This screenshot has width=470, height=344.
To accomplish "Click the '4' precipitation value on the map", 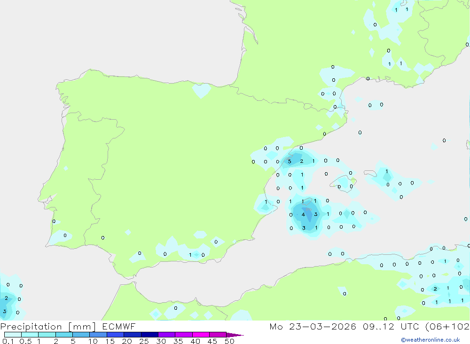I will click(303, 214).
